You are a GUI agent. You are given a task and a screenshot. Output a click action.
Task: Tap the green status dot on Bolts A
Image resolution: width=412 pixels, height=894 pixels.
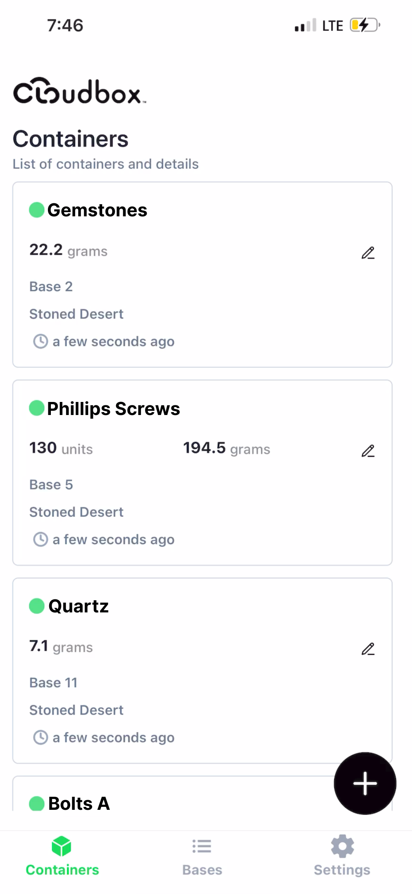pyautogui.click(x=37, y=802)
